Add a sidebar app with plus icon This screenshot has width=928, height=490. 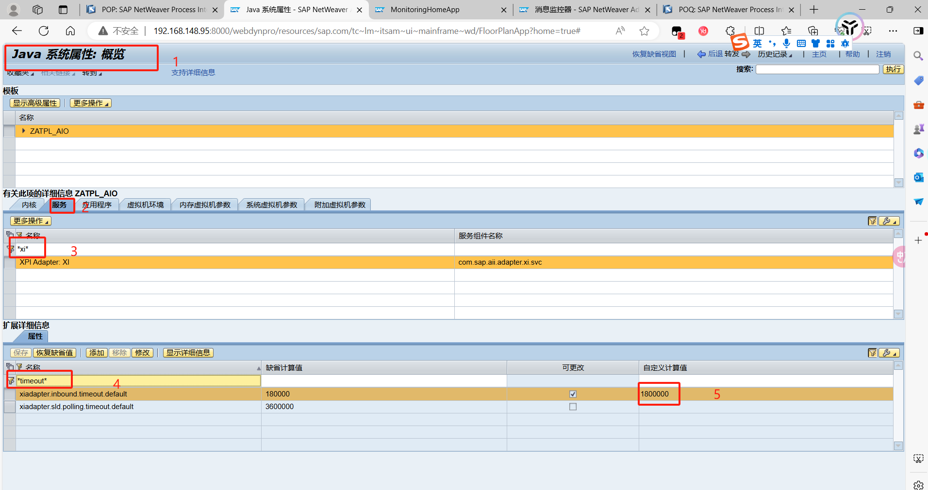click(918, 240)
